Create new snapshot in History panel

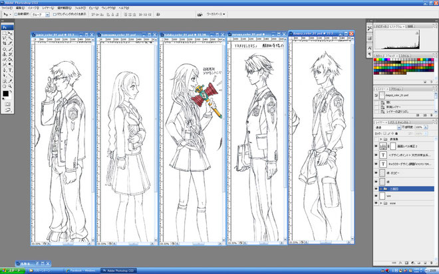pos(425,115)
